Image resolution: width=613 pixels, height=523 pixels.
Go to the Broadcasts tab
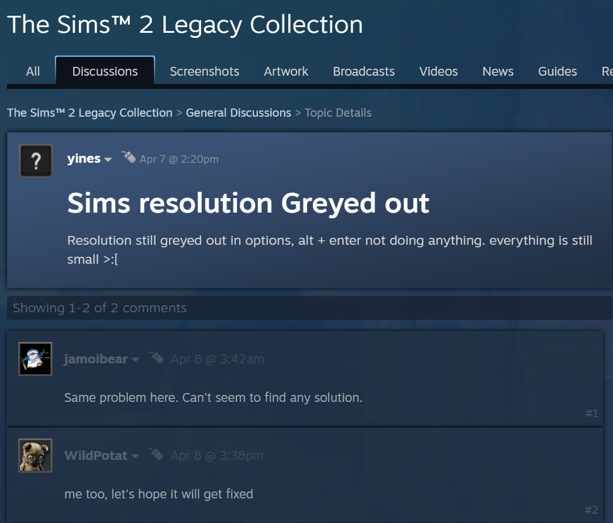tap(364, 71)
